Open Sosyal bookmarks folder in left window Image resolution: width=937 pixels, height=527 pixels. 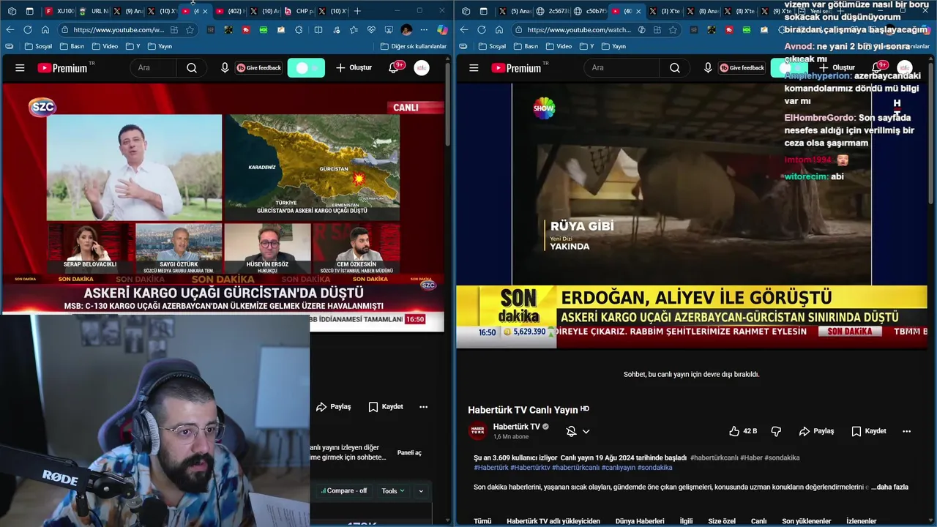coord(39,46)
